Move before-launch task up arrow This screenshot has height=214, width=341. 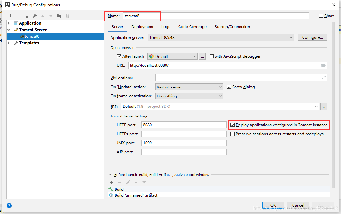(x=136, y=182)
